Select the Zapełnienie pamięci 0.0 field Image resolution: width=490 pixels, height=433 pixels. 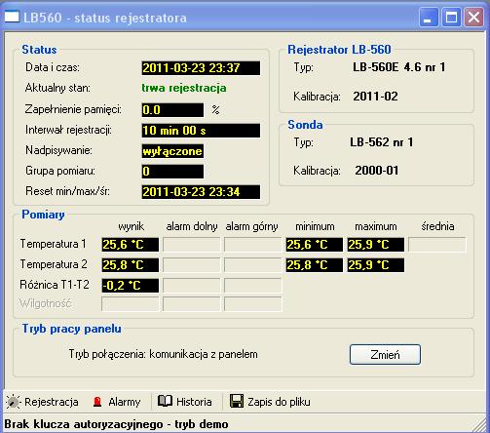point(172,110)
